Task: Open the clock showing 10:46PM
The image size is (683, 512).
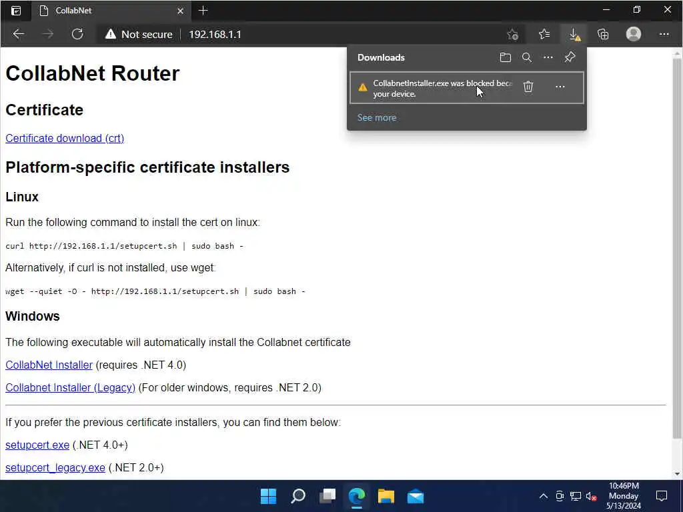Action: tap(624, 496)
